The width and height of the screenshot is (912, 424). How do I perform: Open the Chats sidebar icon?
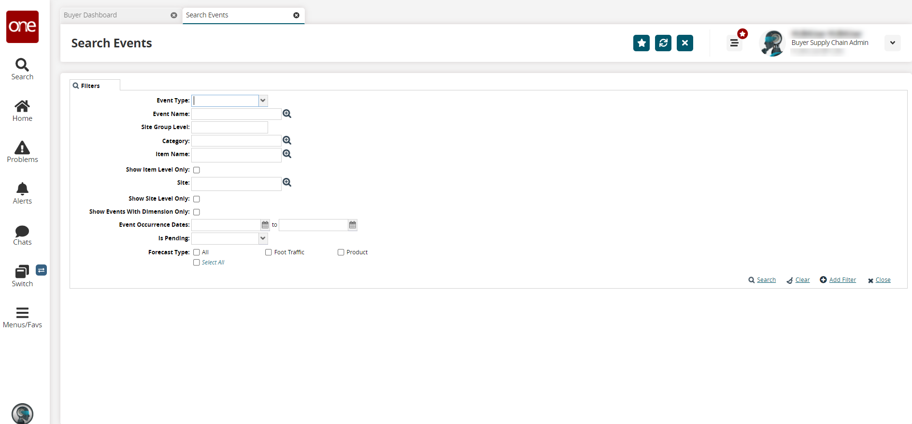point(22,235)
